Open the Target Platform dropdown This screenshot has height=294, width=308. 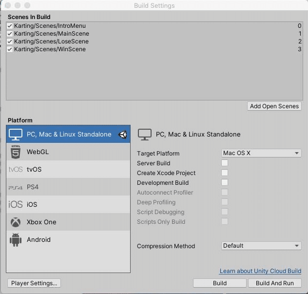tap(261, 153)
